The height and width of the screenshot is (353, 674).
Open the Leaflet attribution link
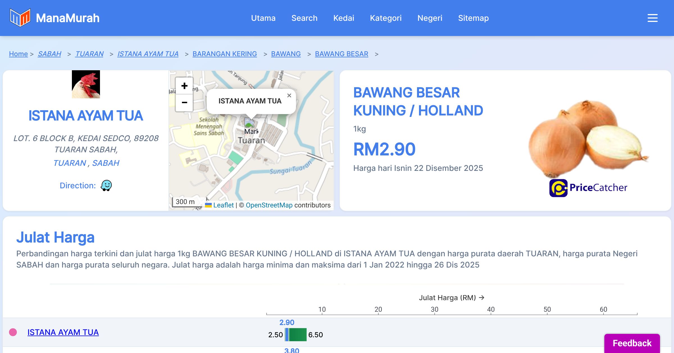tap(223, 205)
